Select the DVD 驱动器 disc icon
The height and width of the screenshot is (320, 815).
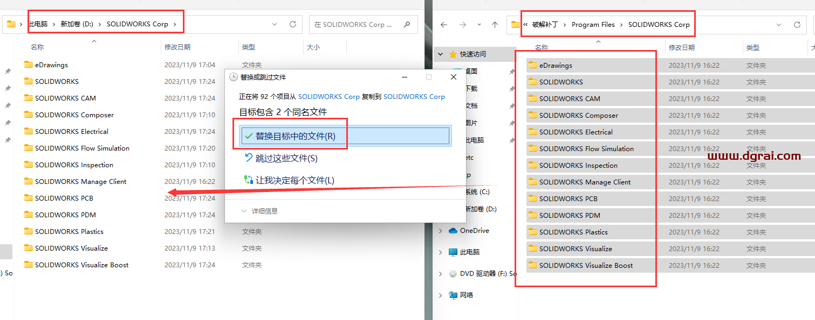[x=453, y=274]
